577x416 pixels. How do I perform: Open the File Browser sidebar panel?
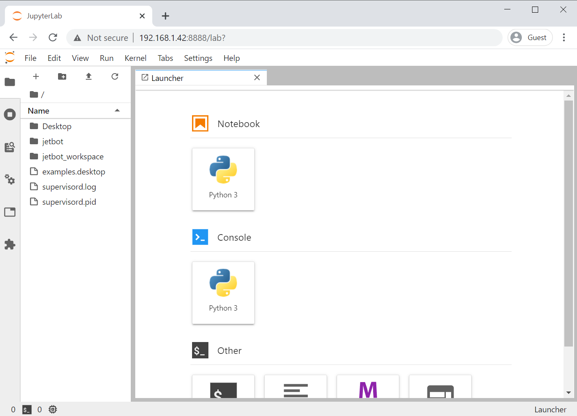click(x=10, y=82)
